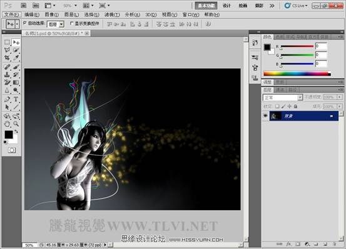346x249 pixels.
Task: Select the Lasso tool
Action: [x=7, y=50]
